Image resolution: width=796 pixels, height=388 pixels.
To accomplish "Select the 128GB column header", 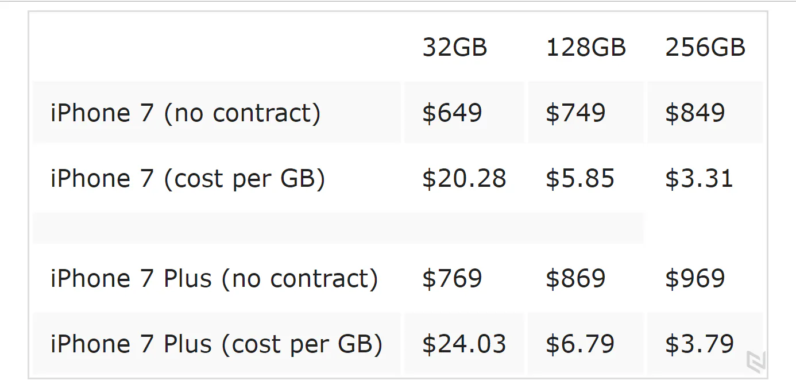I will (x=586, y=47).
